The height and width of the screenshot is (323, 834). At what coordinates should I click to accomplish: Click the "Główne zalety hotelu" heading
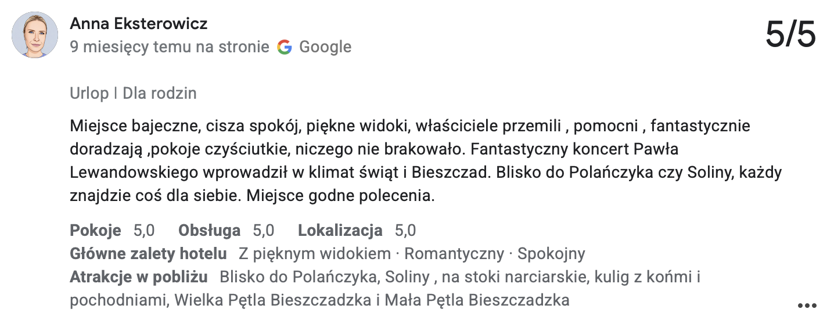(148, 254)
